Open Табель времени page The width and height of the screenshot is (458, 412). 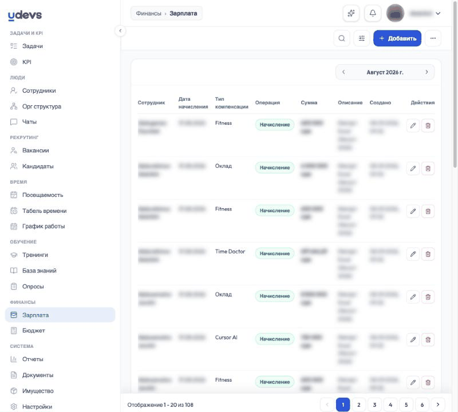point(45,211)
